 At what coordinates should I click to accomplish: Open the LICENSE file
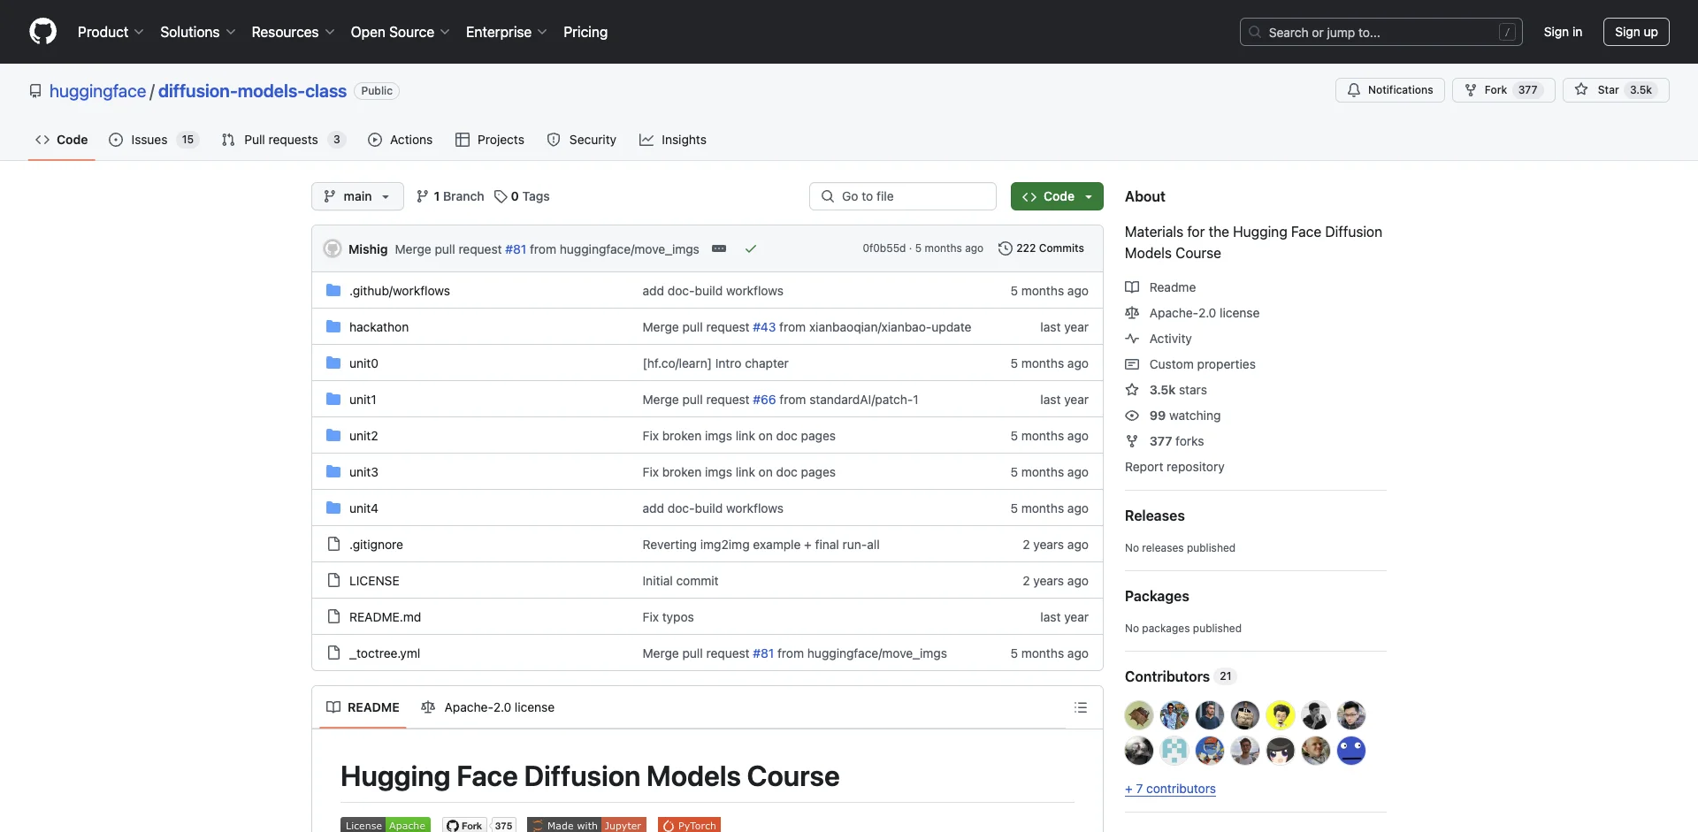(374, 581)
